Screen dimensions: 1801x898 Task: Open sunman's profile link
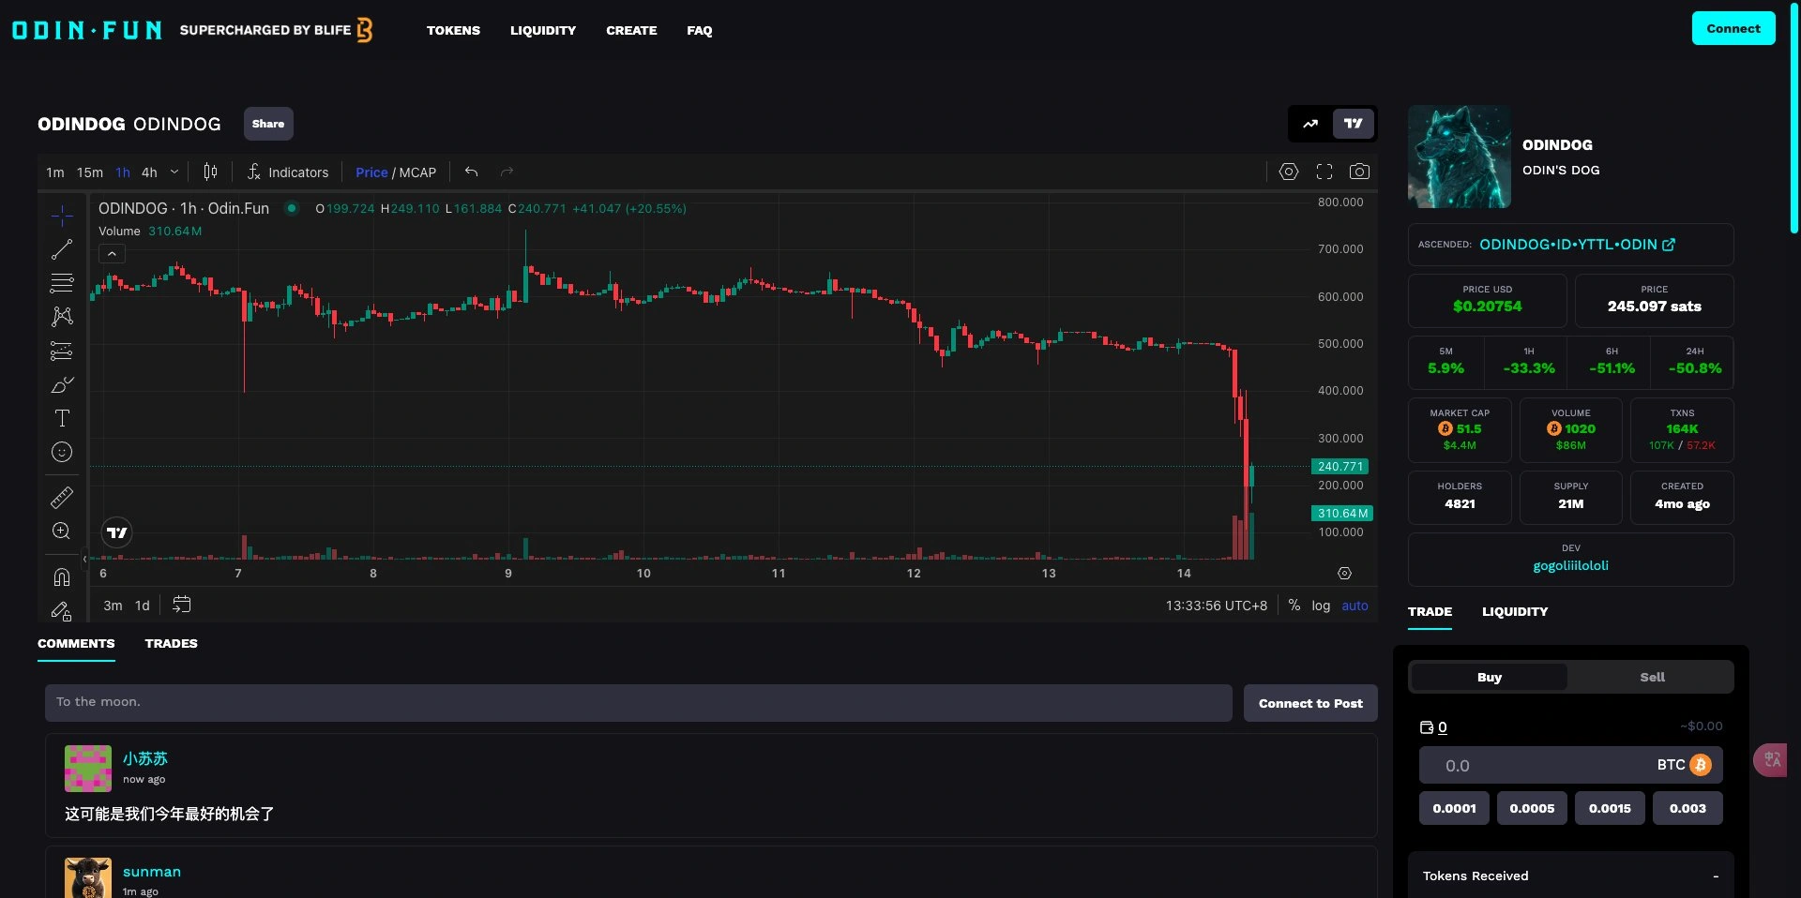click(151, 872)
